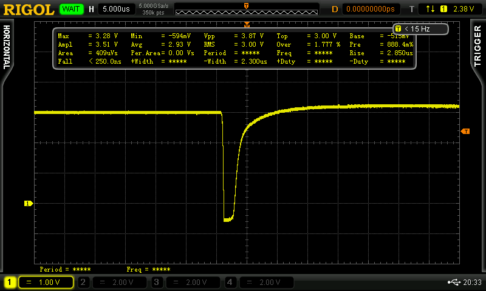The image size is (486, 291).
Task: Click the orange trigger position marker atop grid
Action: click(x=247, y=24)
